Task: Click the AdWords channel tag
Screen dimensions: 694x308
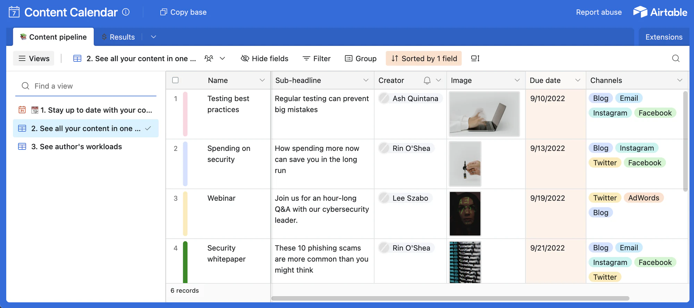Action: [x=644, y=198]
